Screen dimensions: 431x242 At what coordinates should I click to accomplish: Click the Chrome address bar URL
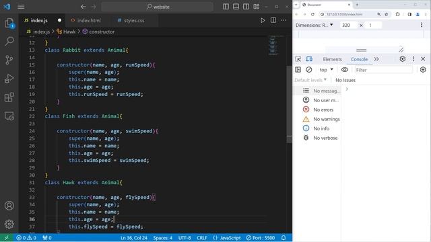tap(344, 14)
